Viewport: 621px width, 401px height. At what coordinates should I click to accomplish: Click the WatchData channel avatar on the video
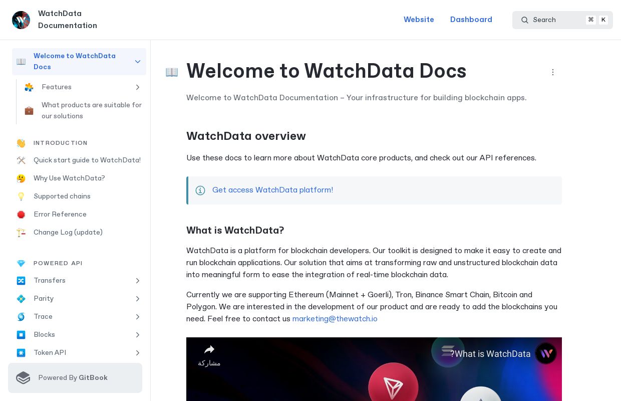point(546,353)
